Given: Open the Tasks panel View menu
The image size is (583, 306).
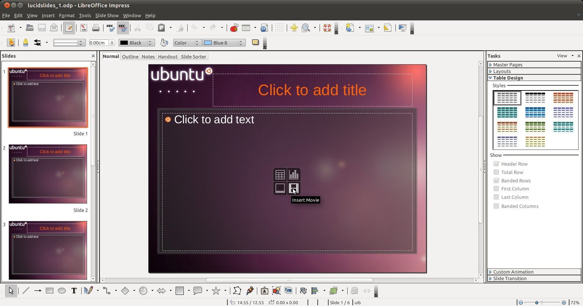Looking at the screenshot, I should 565,56.
